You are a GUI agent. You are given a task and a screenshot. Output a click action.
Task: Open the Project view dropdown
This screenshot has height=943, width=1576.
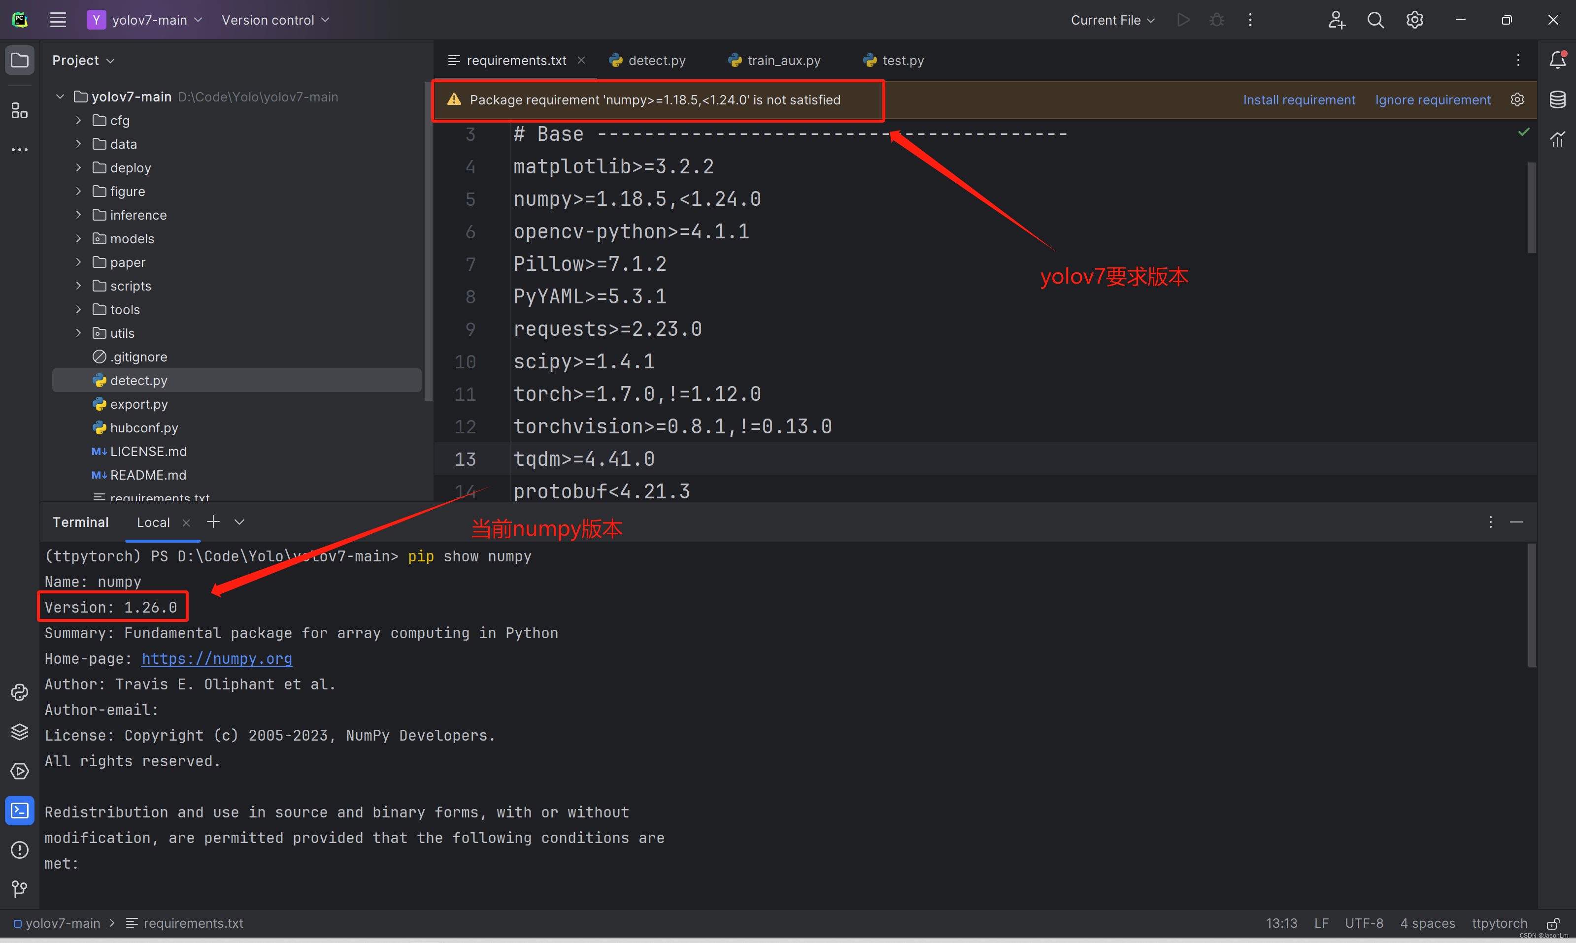coord(83,61)
